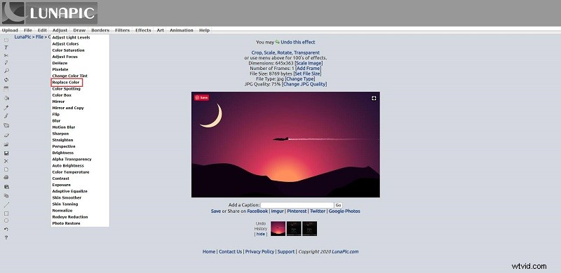
Task: Select the paint brush tool
Action: (x=6, y=115)
